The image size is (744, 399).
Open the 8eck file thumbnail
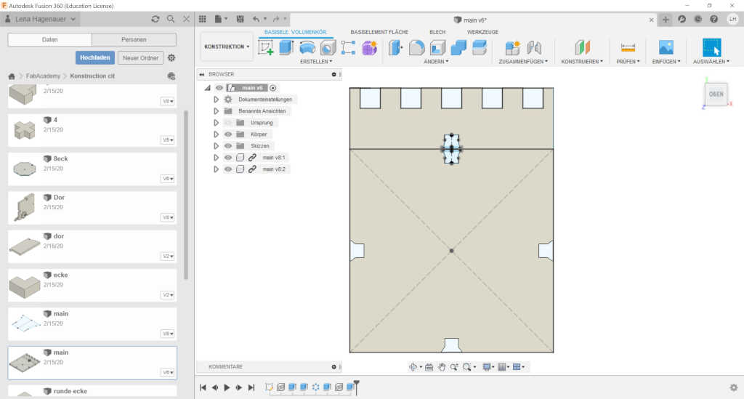25,169
